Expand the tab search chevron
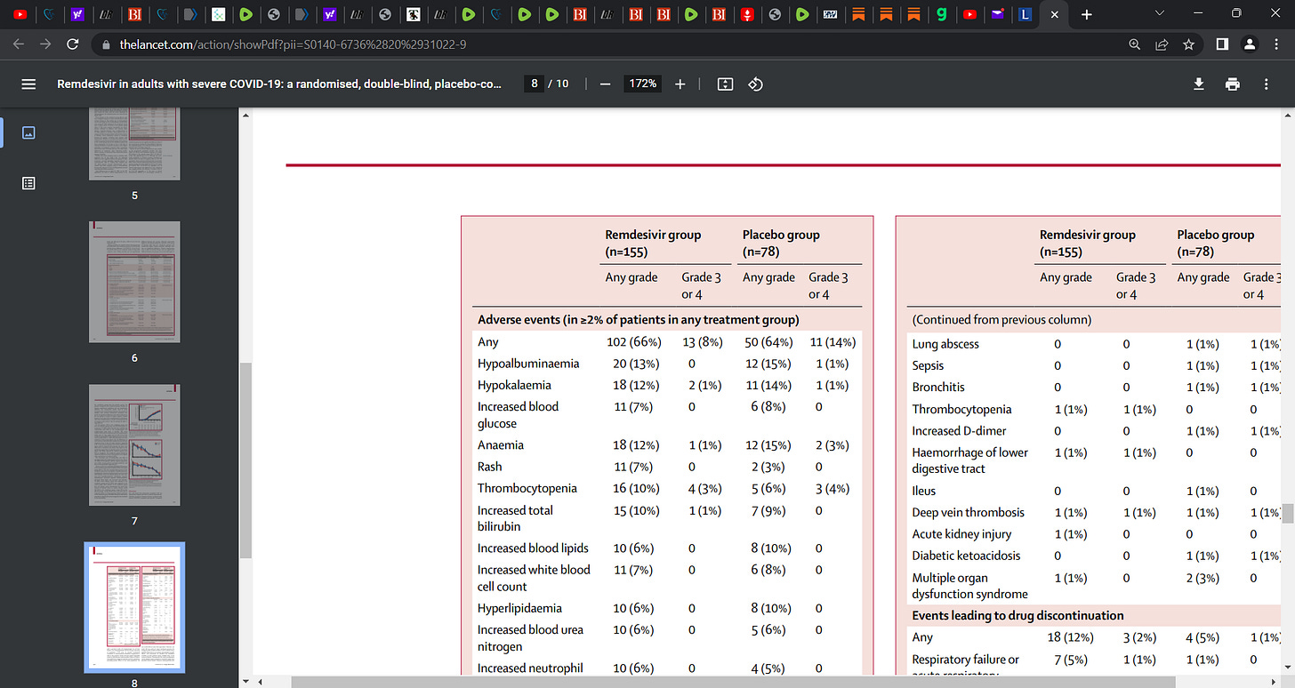The width and height of the screenshot is (1295, 688). [x=1158, y=14]
